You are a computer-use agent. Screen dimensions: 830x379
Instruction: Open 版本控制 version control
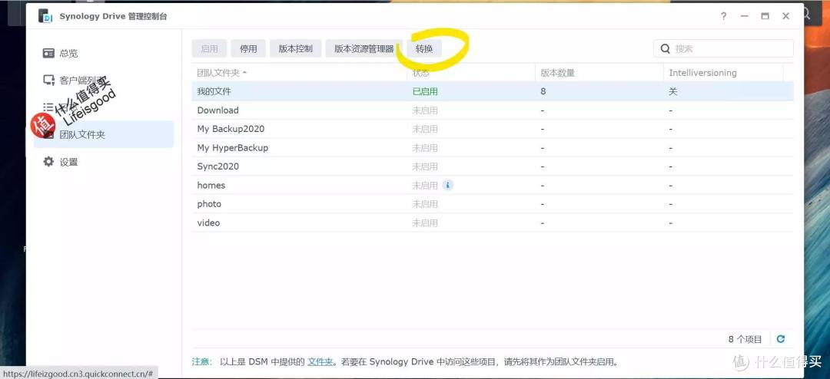(295, 48)
